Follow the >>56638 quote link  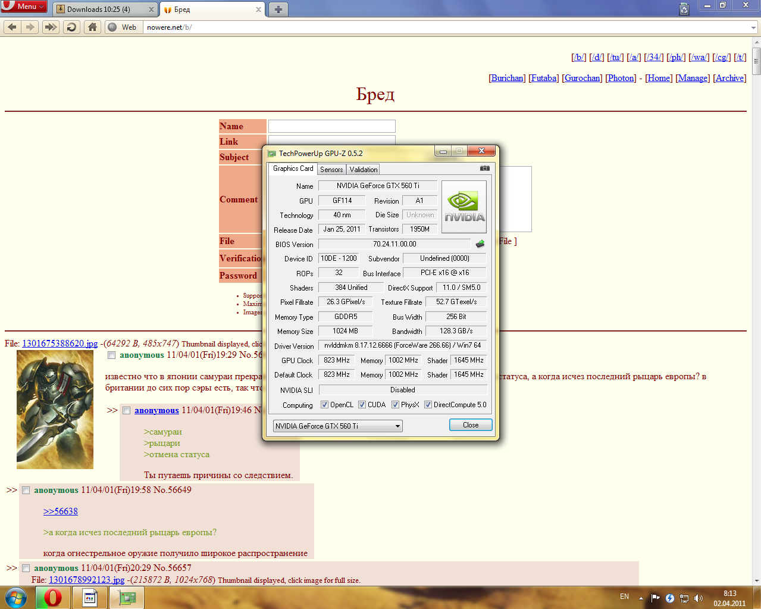(61, 511)
